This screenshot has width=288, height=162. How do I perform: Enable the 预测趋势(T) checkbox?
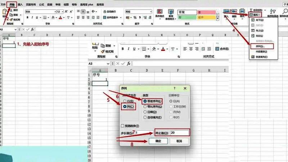click(x=122, y=126)
